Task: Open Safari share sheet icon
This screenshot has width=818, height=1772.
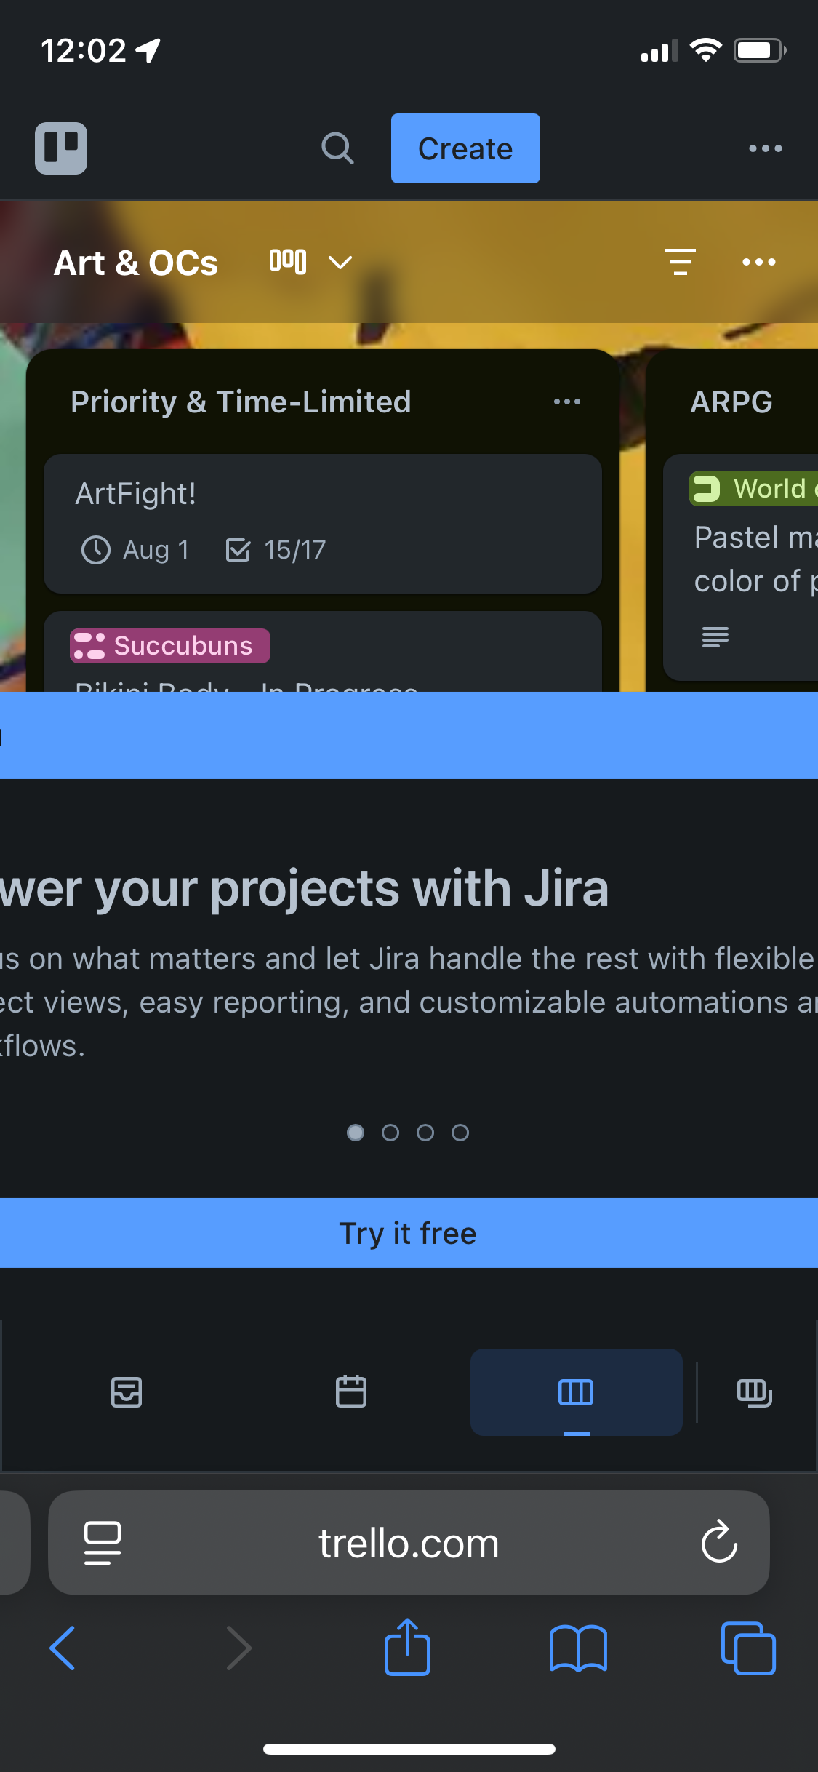Action: click(407, 1647)
